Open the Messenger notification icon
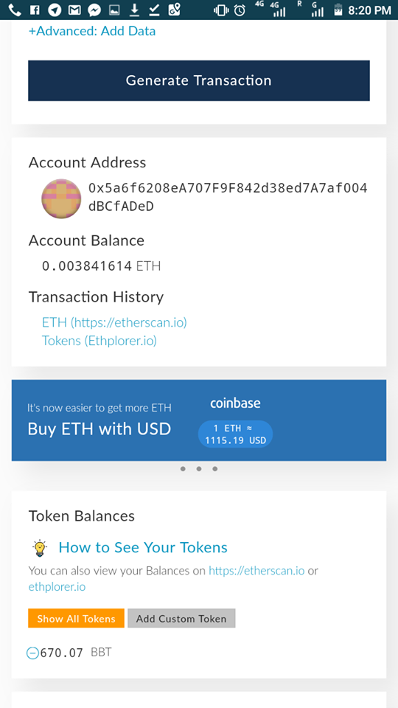This screenshot has width=398, height=708. click(x=94, y=10)
